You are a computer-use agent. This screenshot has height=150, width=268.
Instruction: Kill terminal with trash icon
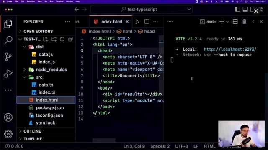tap(245, 22)
